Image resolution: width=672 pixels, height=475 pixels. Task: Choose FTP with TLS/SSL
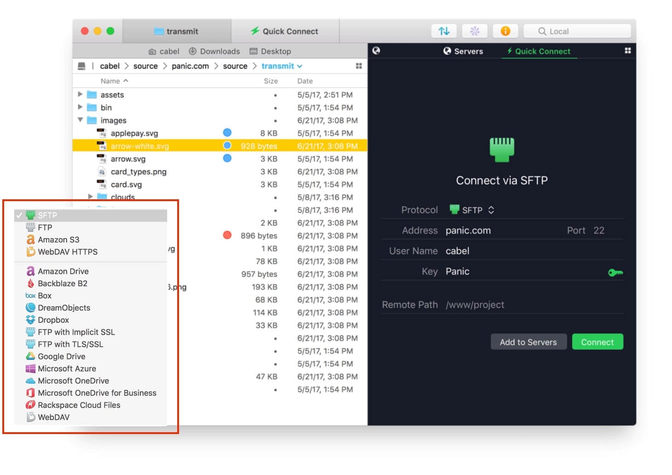tap(91, 344)
